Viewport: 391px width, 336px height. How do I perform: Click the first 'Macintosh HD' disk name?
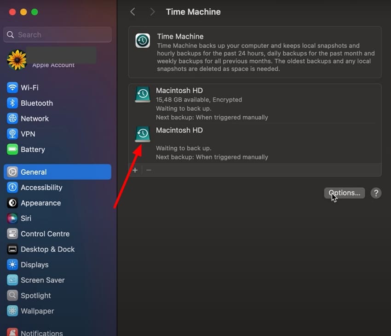179,91
